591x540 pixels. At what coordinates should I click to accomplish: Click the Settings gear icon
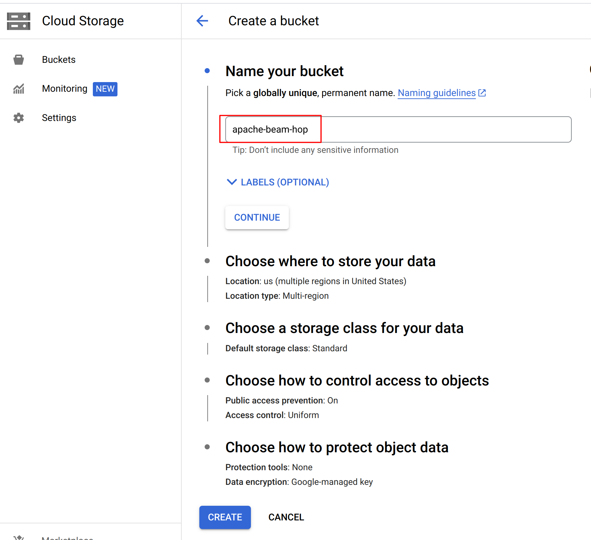(19, 118)
